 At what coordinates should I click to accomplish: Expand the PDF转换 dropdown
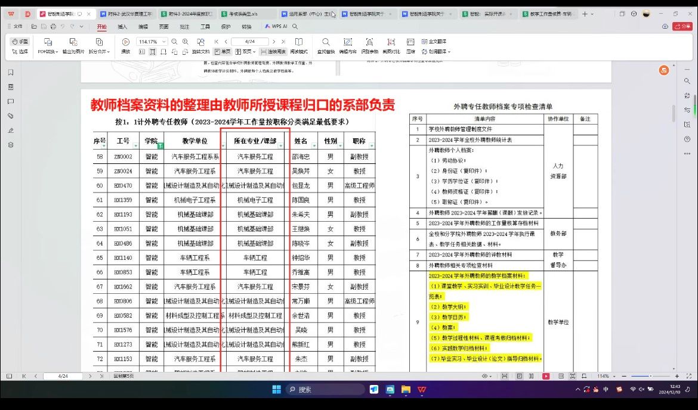click(48, 52)
